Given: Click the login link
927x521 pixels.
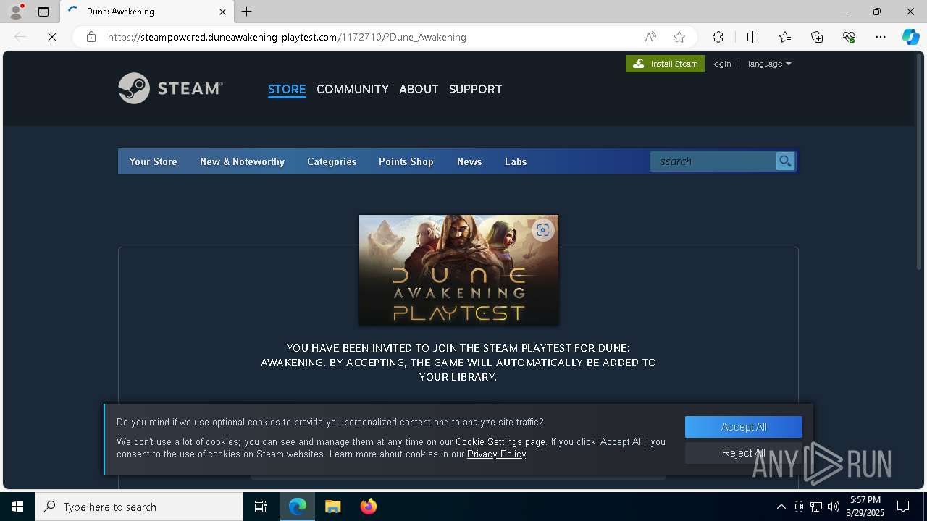Looking at the screenshot, I should tap(721, 64).
